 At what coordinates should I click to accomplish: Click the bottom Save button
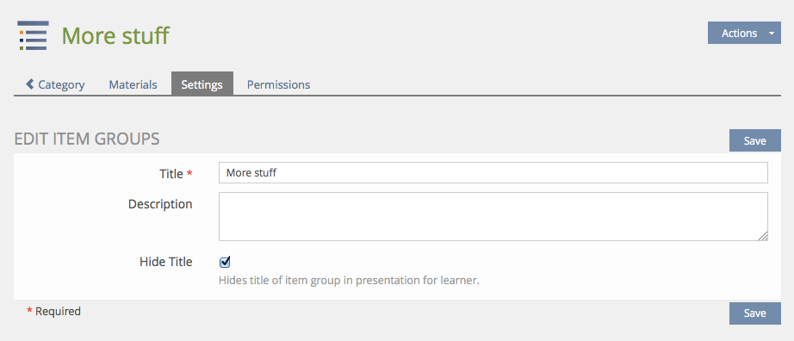(755, 313)
